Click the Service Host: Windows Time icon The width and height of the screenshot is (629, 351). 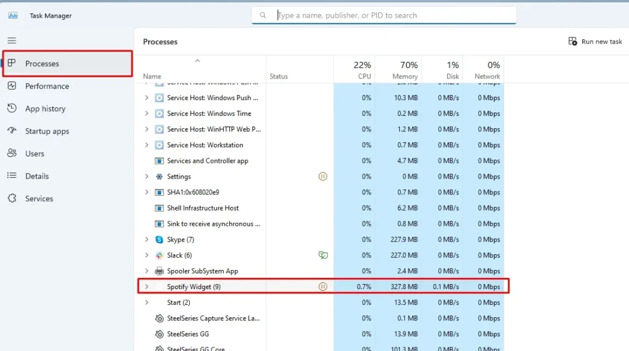pyautogui.click(x=159, y=114)
